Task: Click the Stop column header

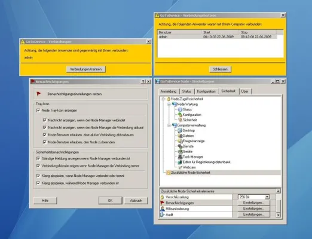Action: tap(258, 32)
